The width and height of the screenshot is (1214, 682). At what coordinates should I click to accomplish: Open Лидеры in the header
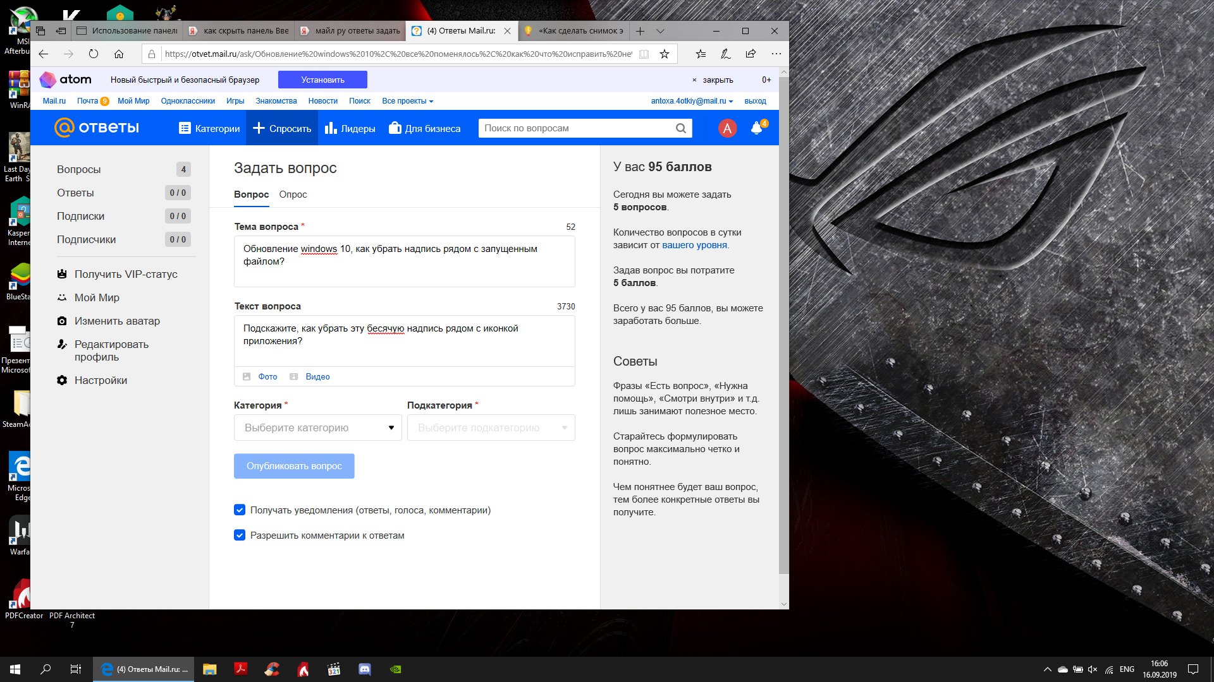point(350,128)
